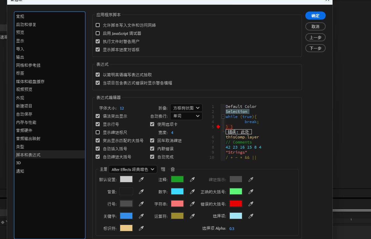This screenshot has height=239, width=371.
Task: 点击关键字颜色旁的吸管图标
Action: click(x=141, y=216)
